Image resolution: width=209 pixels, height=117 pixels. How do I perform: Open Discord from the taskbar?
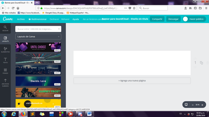click(80, 114)
